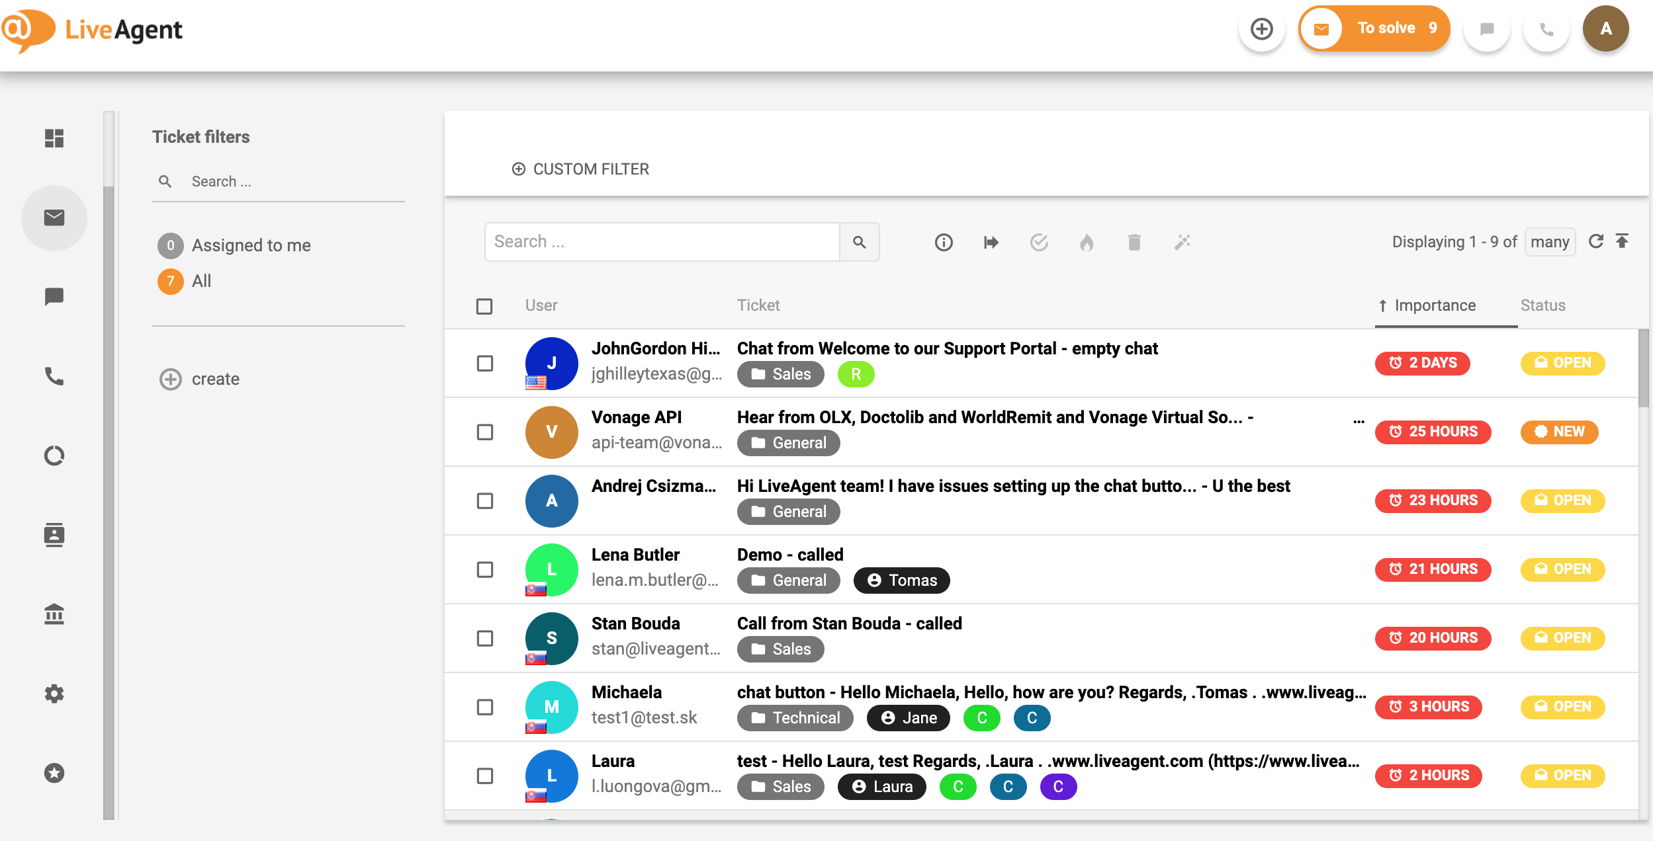Toggle the select all tickets checkbox
The width and height of the screenshot is (1653, 841).
click(x=484, y=306)
